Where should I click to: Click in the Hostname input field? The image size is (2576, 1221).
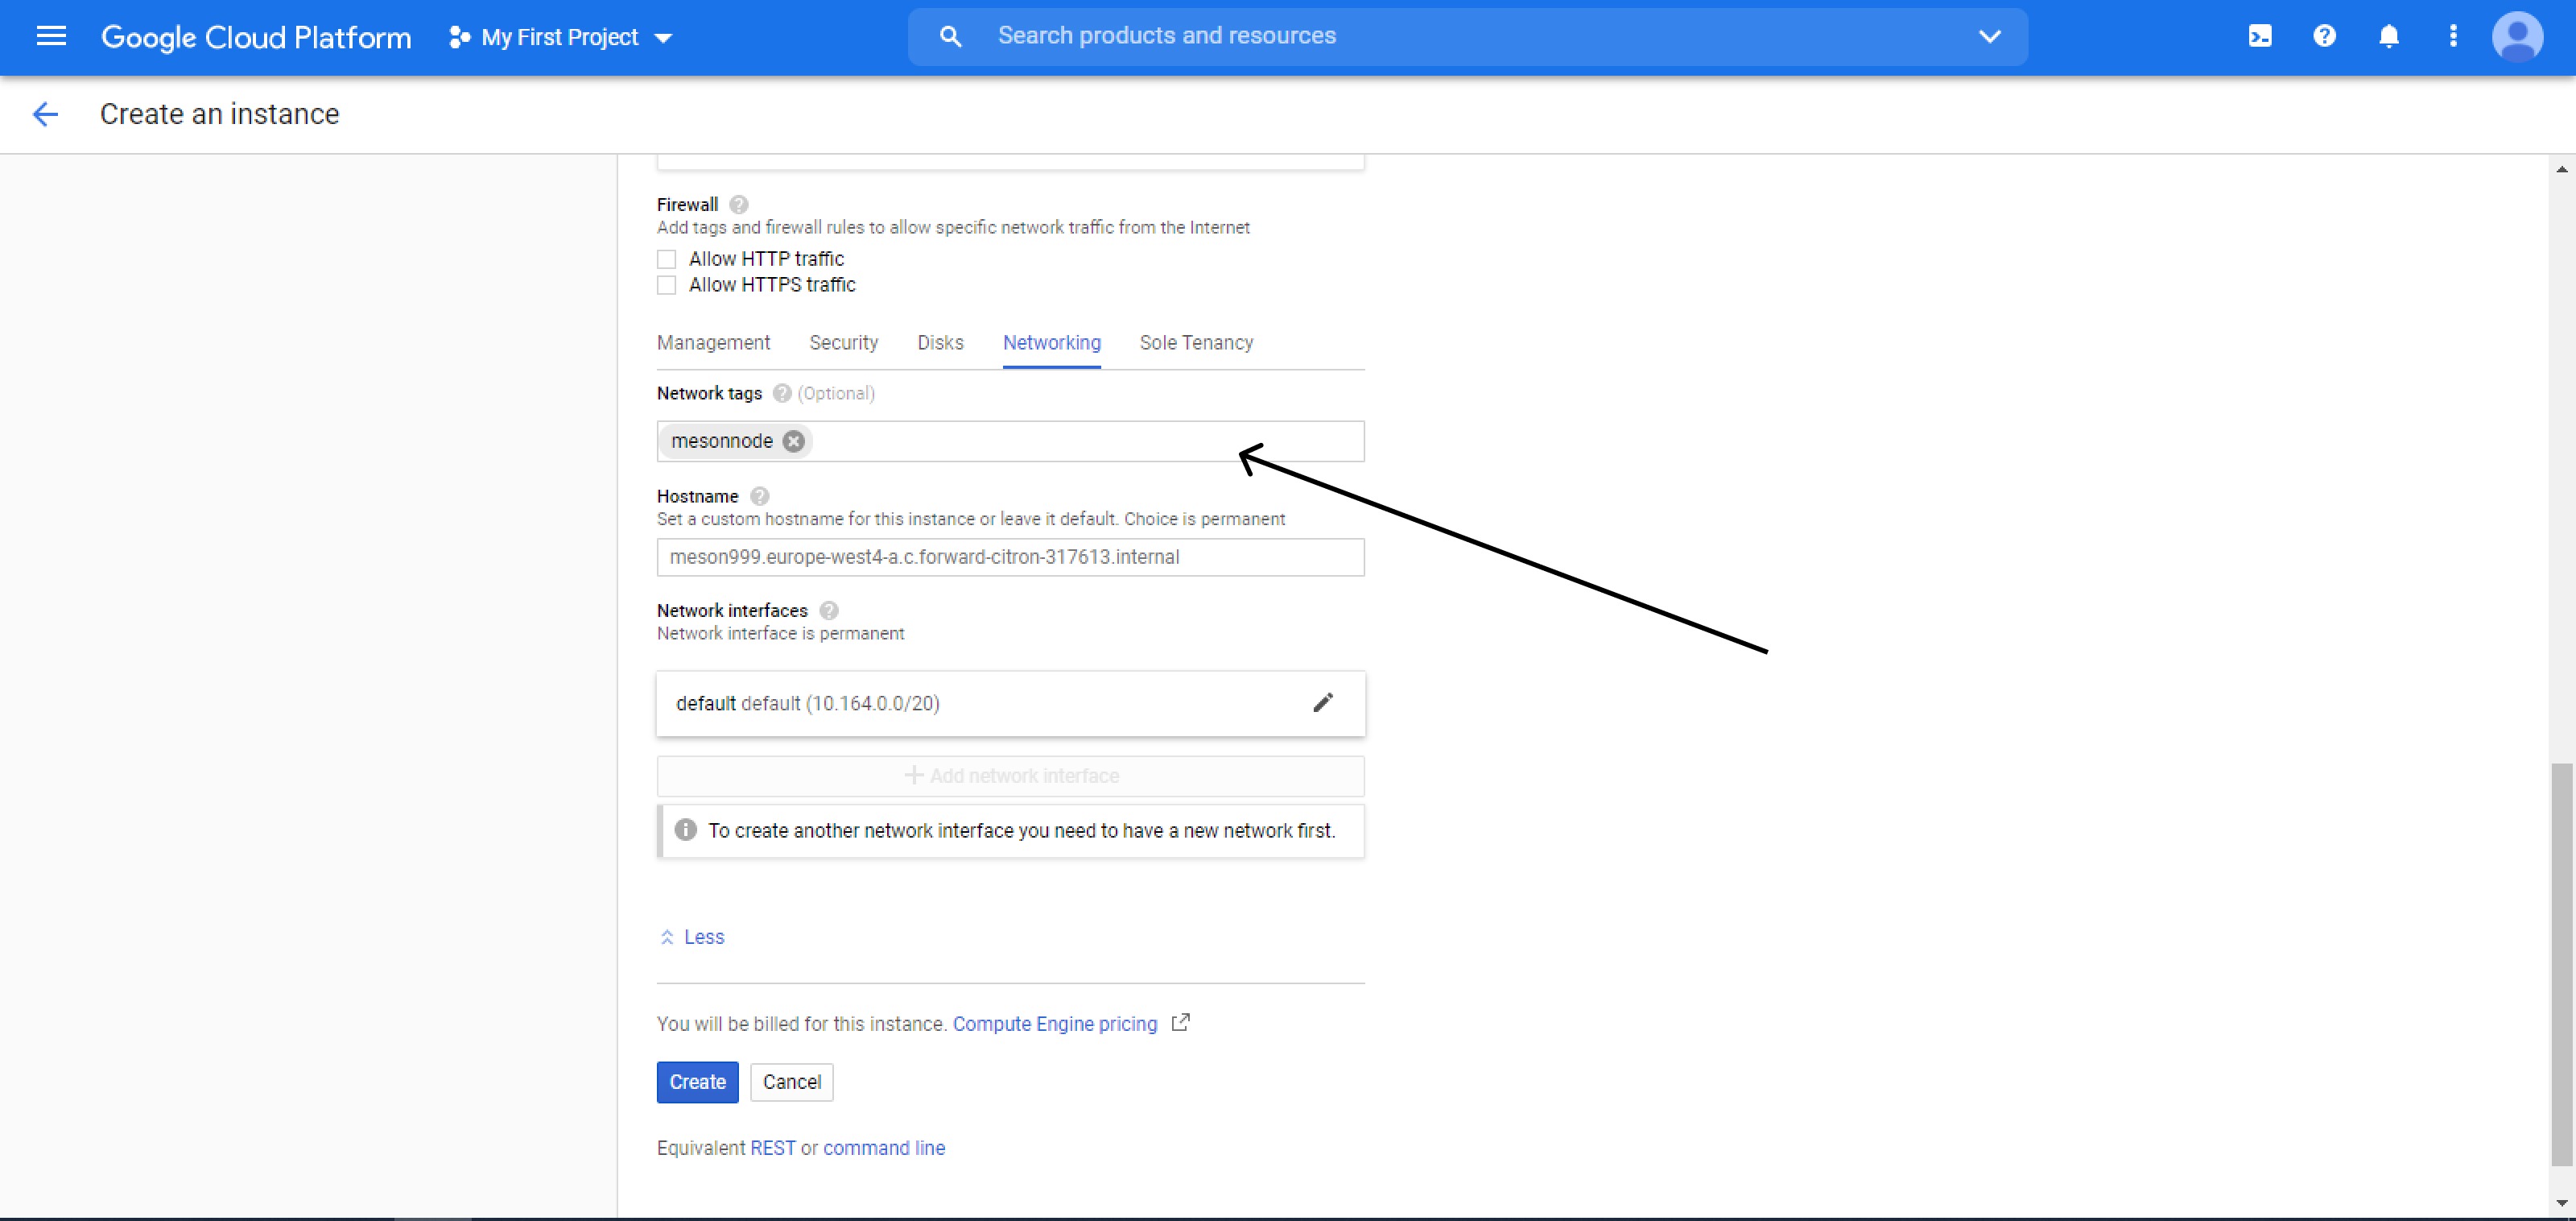click(1010, 557)
